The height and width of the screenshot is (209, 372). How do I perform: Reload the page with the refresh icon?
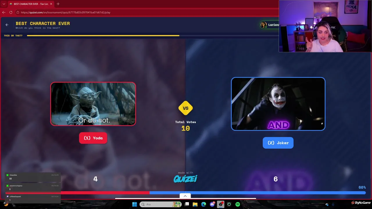click(11, 12)
